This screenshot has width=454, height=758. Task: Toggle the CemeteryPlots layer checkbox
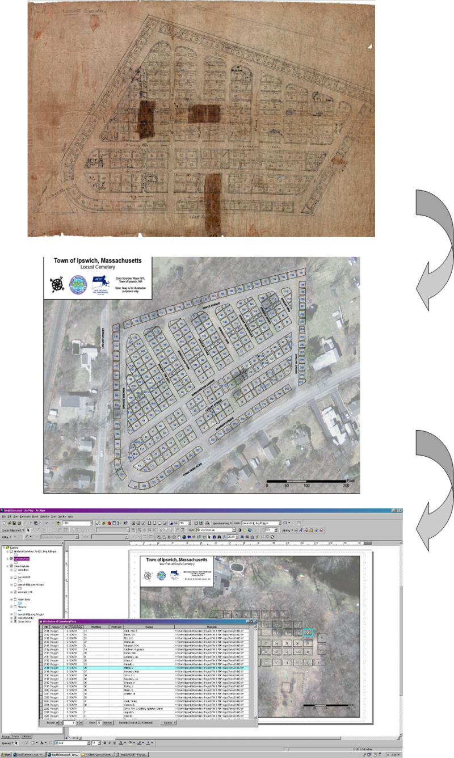tap(12, 559)
